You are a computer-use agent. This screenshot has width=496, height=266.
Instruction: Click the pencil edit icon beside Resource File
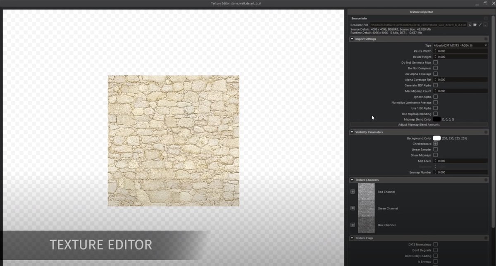click(480, 25)
